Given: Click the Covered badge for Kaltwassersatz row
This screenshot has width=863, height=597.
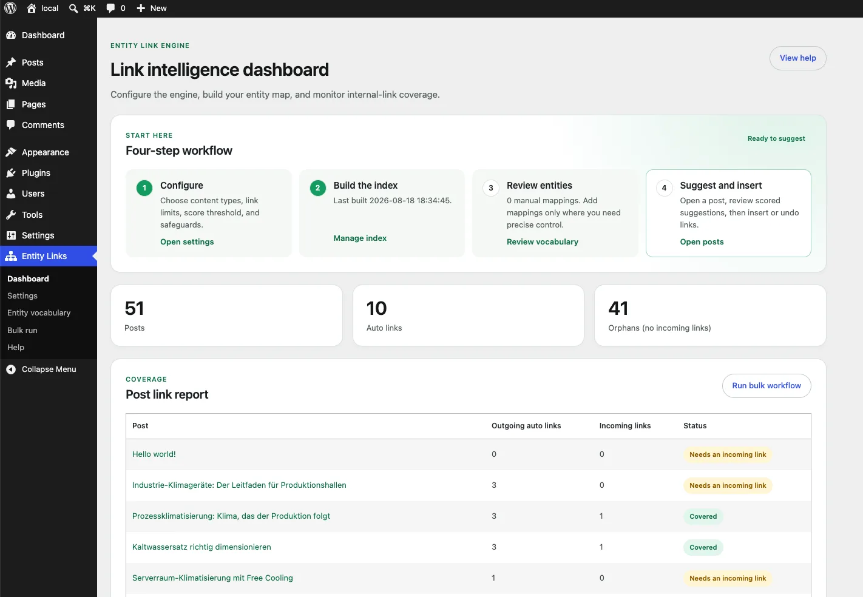Looking at the screenshot, I should (x=703, y=547).
